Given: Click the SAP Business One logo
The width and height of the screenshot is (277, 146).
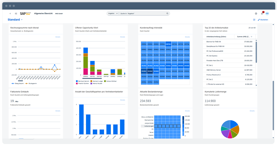Looking at the screenshot, I should click(25, 13).
